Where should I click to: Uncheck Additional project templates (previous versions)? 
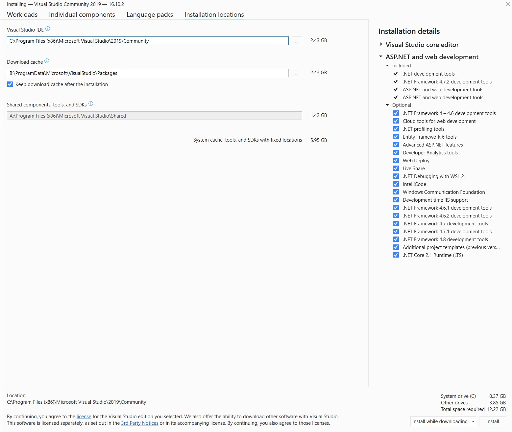(x=396, y=247)
